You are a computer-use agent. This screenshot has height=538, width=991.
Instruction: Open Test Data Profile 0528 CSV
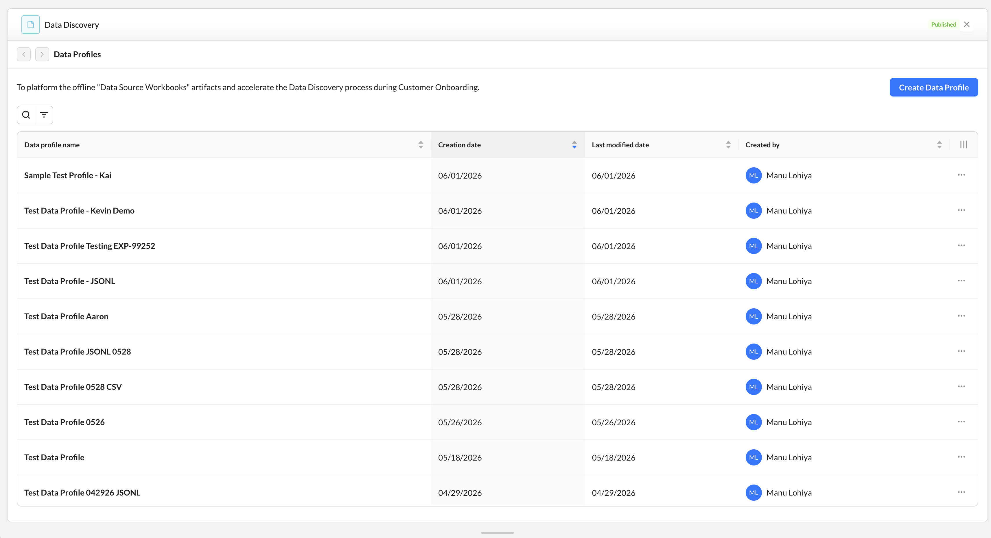click(x=73, y=387)
